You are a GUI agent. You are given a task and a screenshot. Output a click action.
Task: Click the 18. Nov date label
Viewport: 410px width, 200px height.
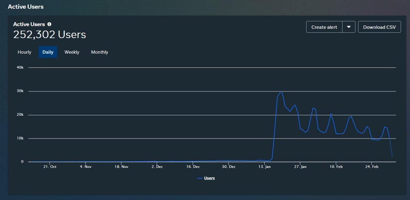point(121,167)
